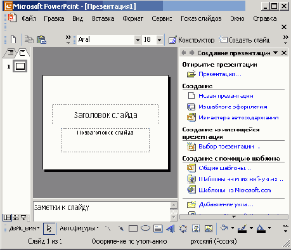Select the Oval drawing tool
Viewport: 291px width, 250px height.
[x=145, y=228]
